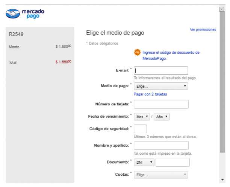The width and height of the screenshot is (230, 187).
Task: Click the Pagar con 2 tarjetas link
Action: point(150,94)
